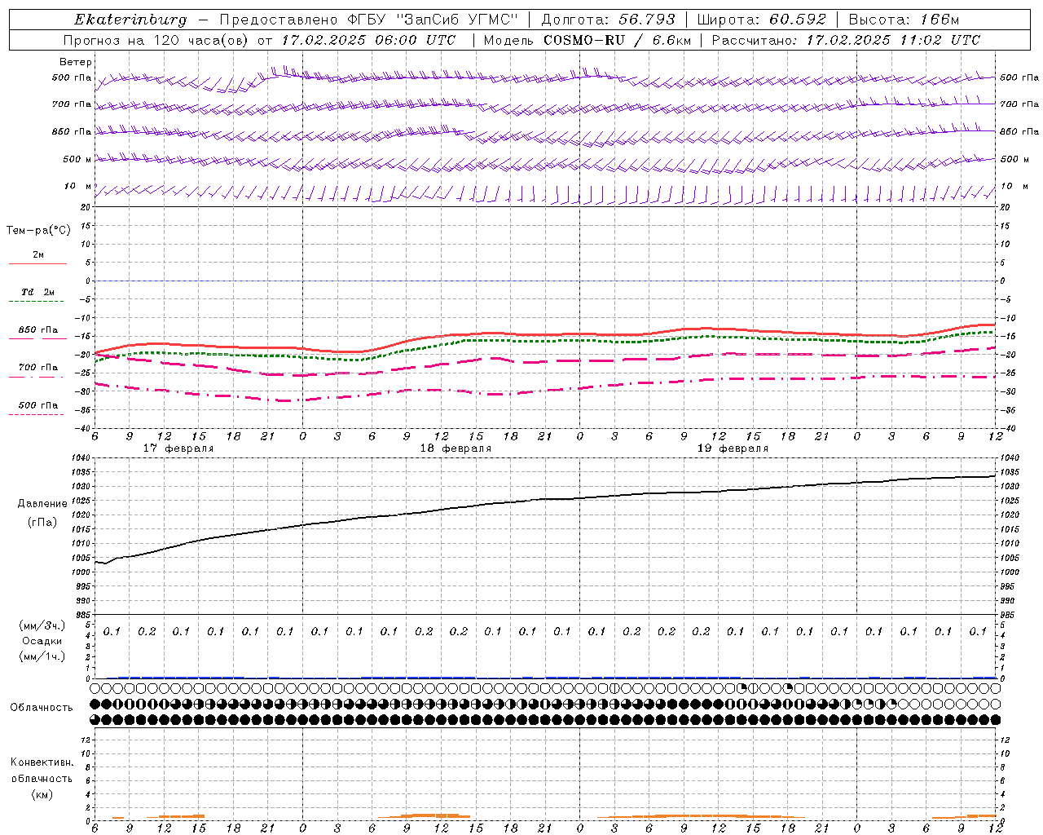Click the "(мм/3ч.)" precipitation unit label

pyautogui.click(x=42, y=626)
